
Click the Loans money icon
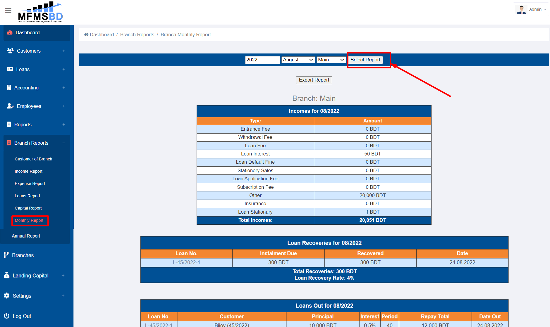(x=10, y=69)
